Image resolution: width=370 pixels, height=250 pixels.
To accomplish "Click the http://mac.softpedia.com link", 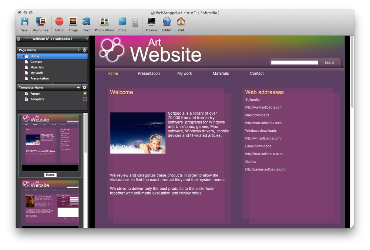I will pyautogui.click(x=263, y=123).
